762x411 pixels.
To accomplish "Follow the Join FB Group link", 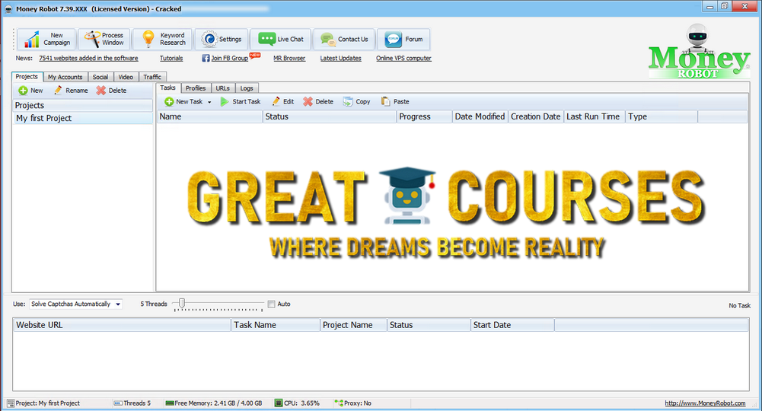I will [229, 59].
